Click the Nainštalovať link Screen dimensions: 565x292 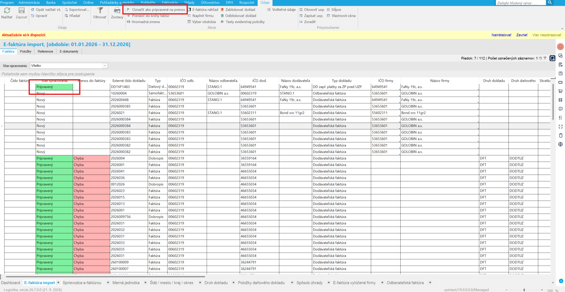501,35
